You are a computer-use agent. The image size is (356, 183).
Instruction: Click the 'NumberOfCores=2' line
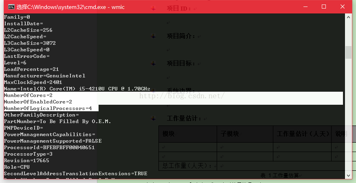(x=28, y=95)
